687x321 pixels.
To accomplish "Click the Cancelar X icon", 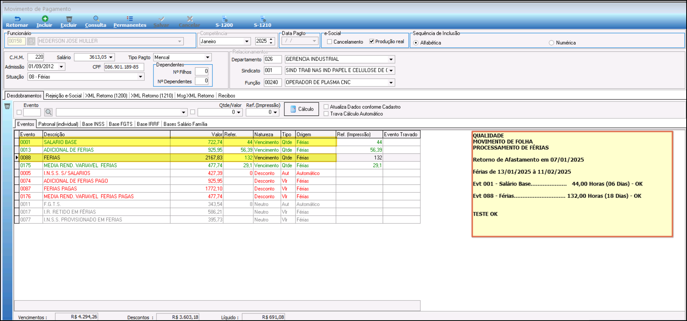I will click(189, 19).
